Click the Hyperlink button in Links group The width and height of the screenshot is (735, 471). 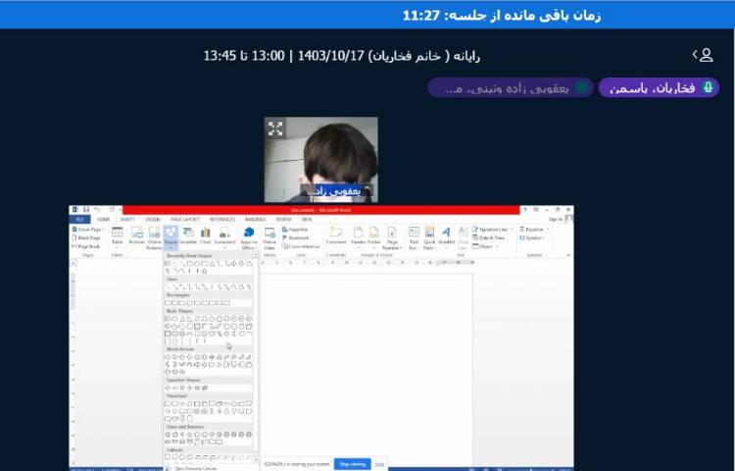295,230
